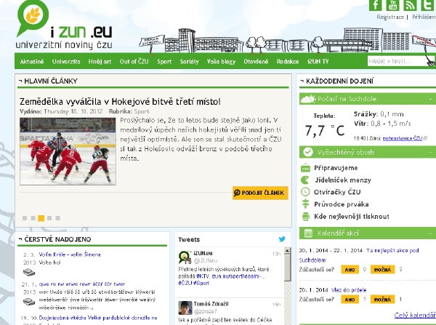
Task: Click the hockey match article thumbnail
Action: coord(68,151)
